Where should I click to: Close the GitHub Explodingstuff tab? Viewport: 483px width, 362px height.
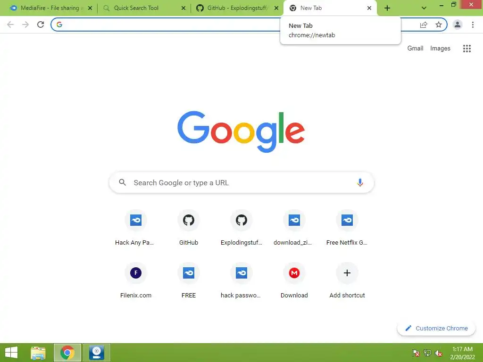point(276,8)
